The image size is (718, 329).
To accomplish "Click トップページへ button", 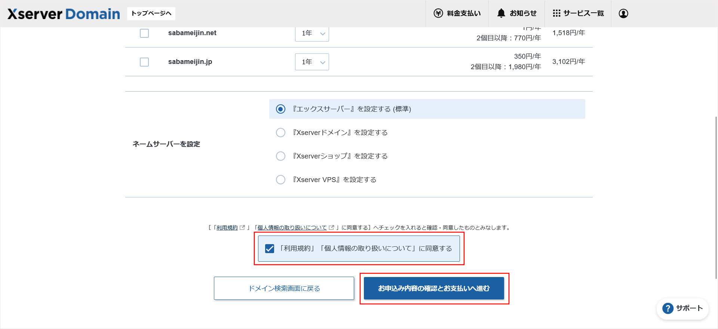I will pyautogui.click(x=151, y=13).
